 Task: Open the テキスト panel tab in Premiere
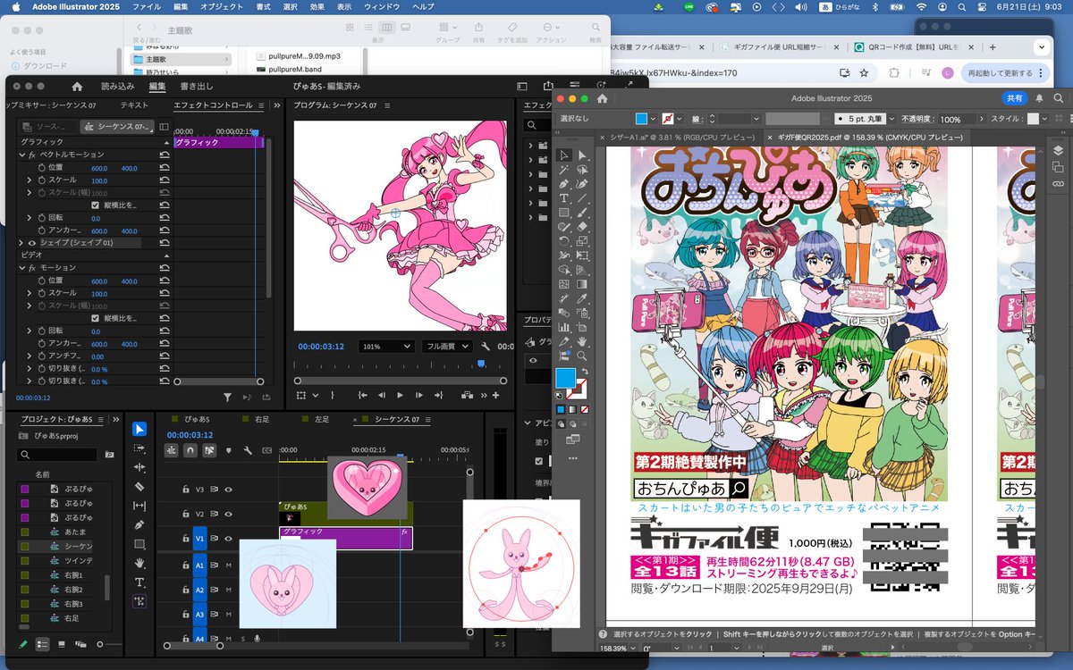point(133,105)
